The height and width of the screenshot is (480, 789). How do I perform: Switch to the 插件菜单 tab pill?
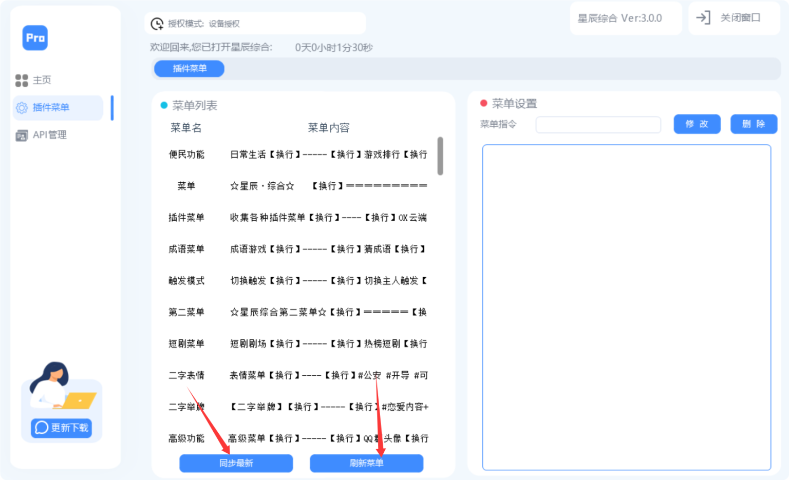189,69
